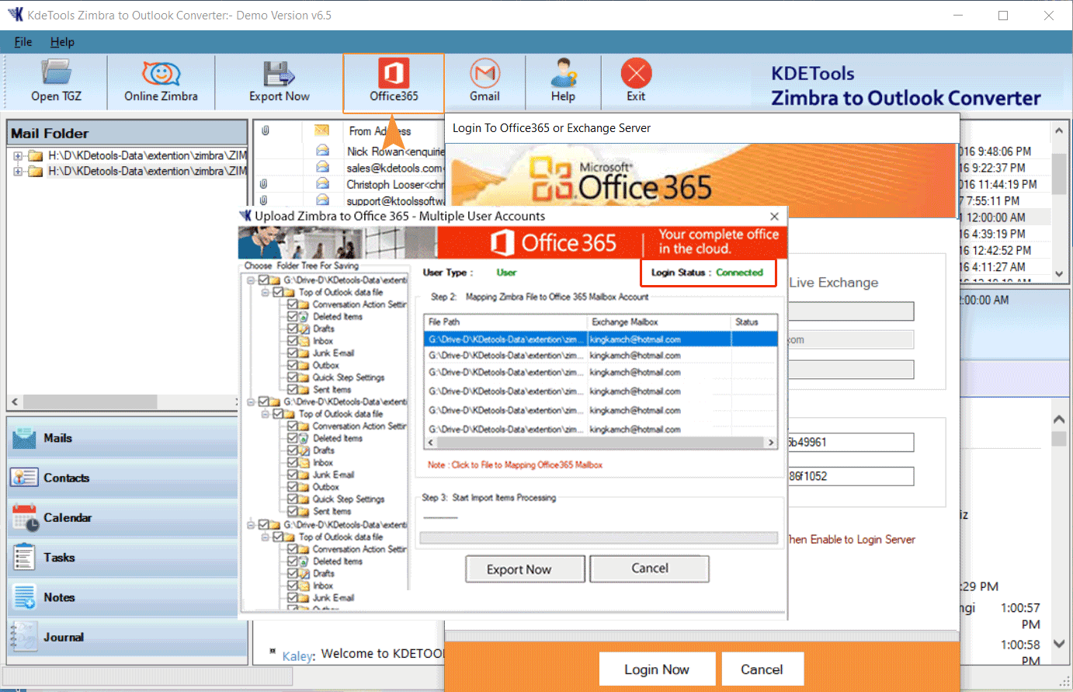Collapse third Top of Outlook data file node
Image resolution: width=1073 pixels, height=692 pixels.
(265, 537)
